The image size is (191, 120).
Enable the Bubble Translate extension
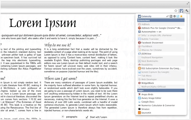tap(161, 39)
